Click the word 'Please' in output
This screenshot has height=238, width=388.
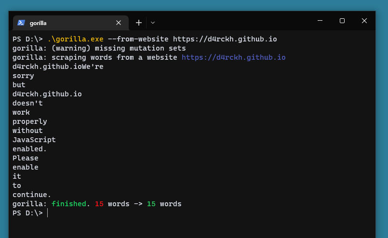[26, 158]
